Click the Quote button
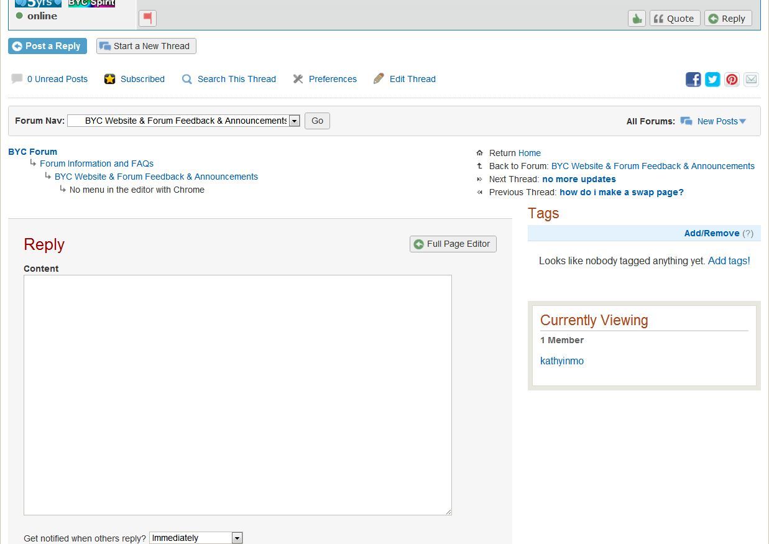The image size is (769, 544). (675, 19)
